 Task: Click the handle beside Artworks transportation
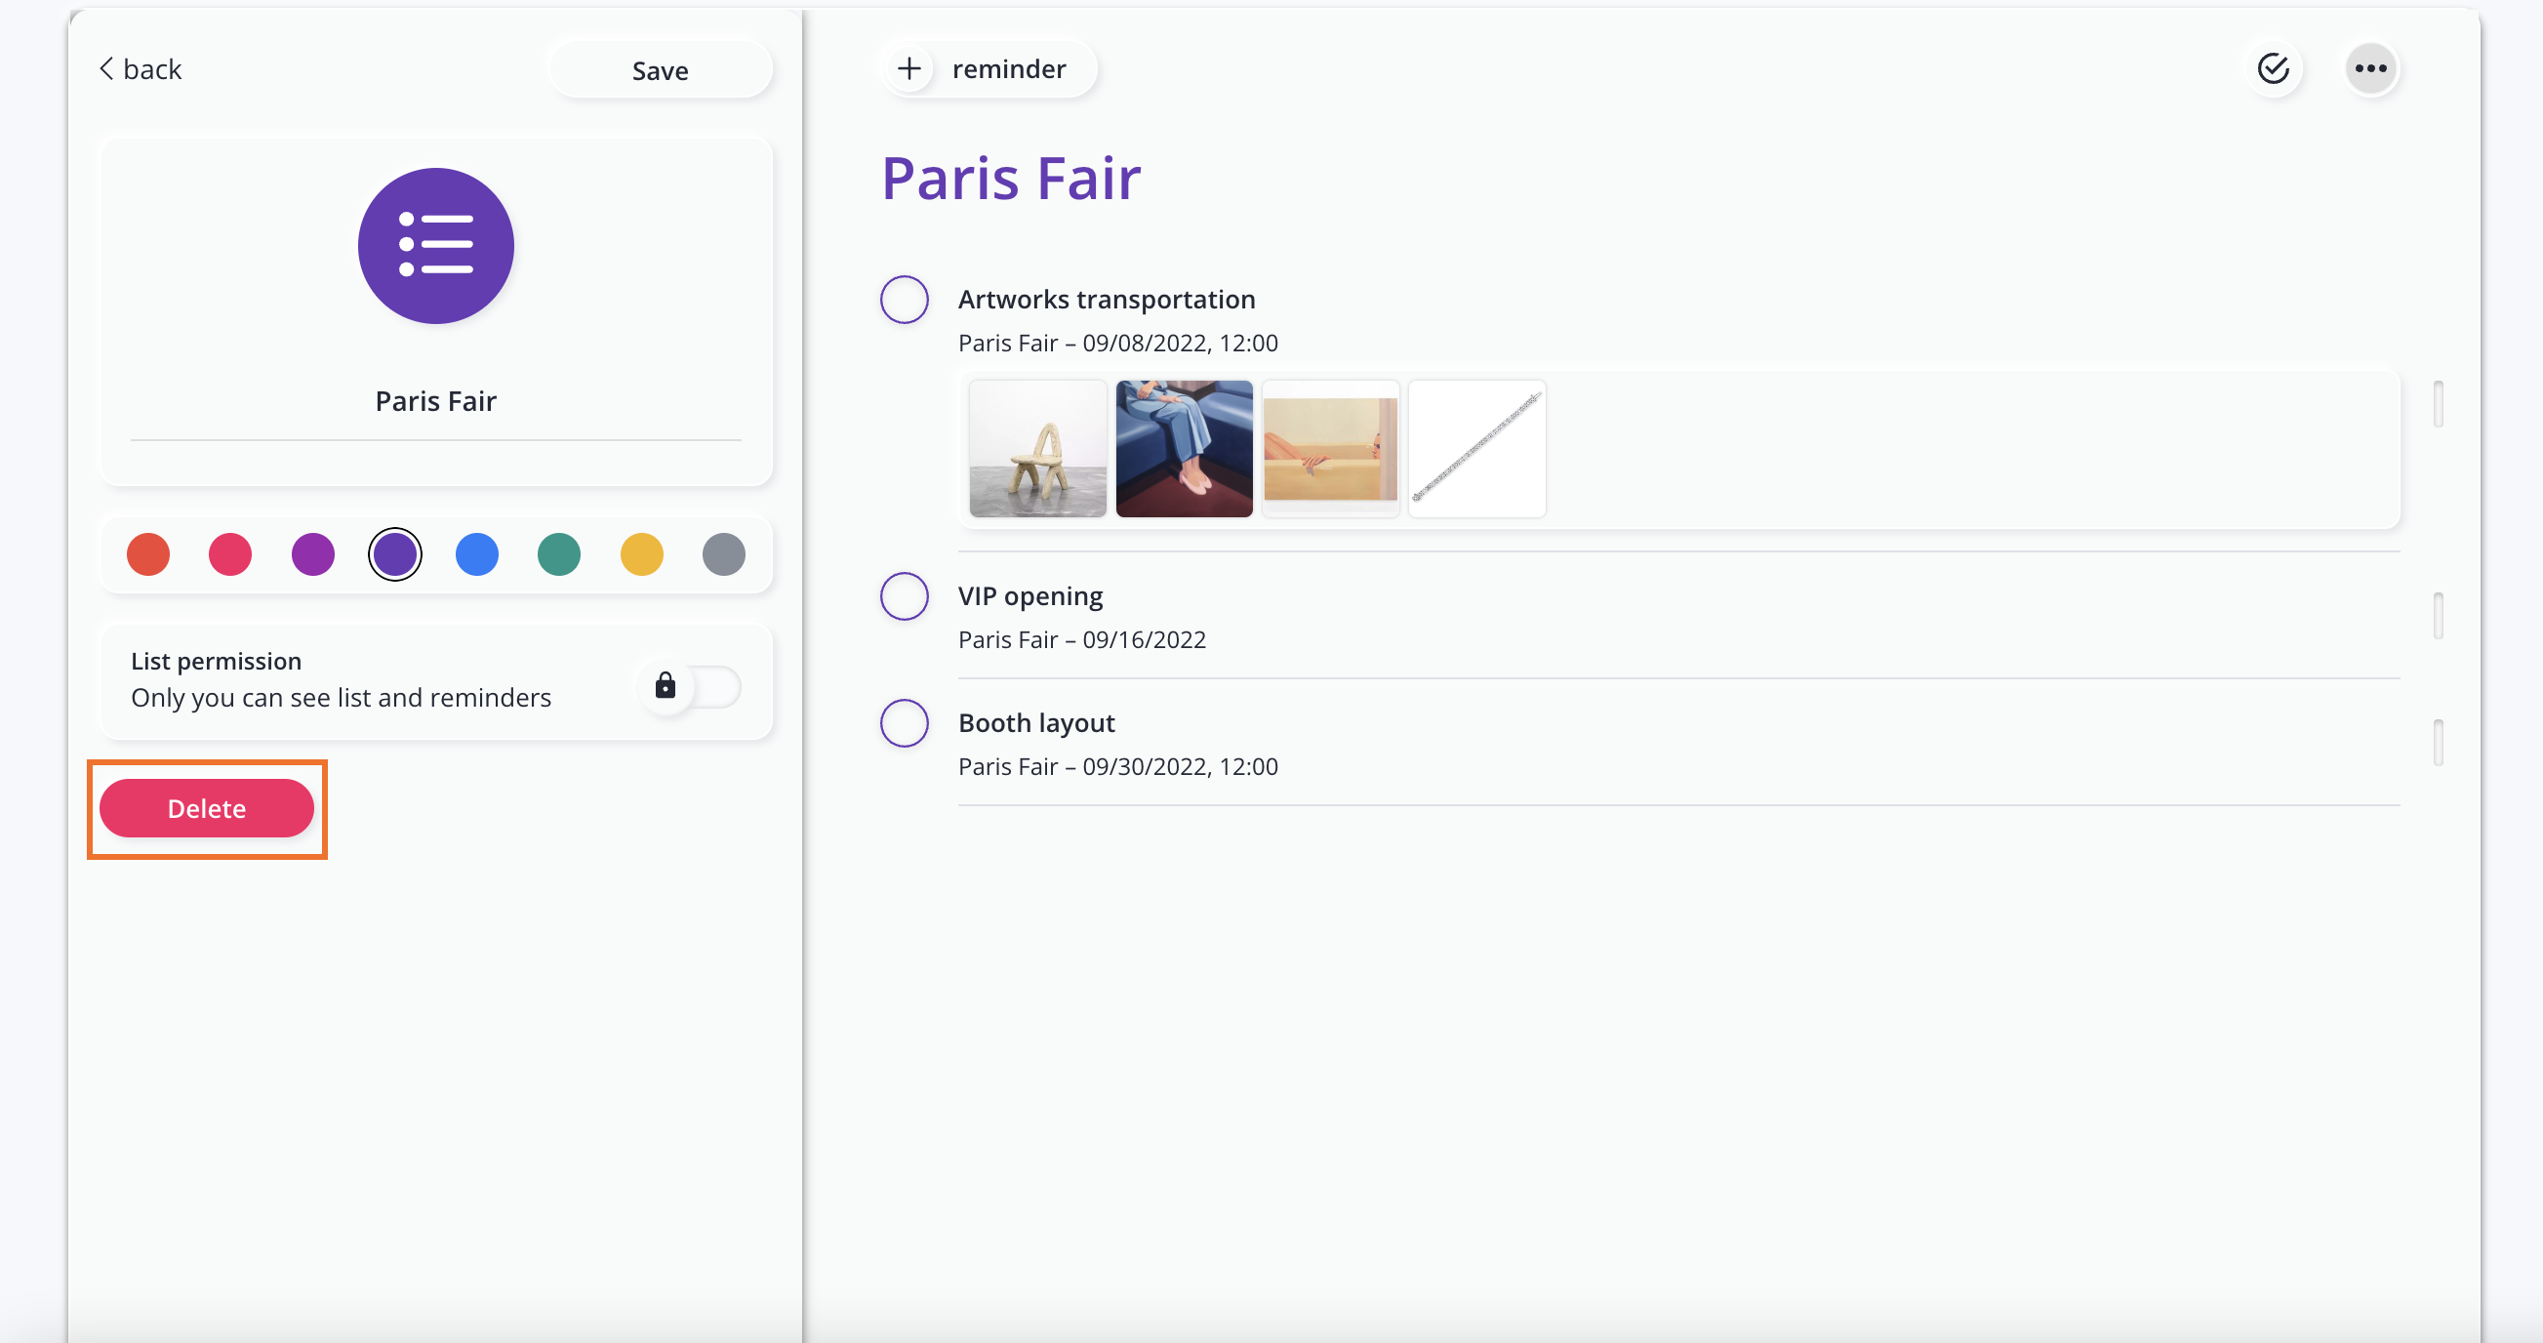point(2439,404)
